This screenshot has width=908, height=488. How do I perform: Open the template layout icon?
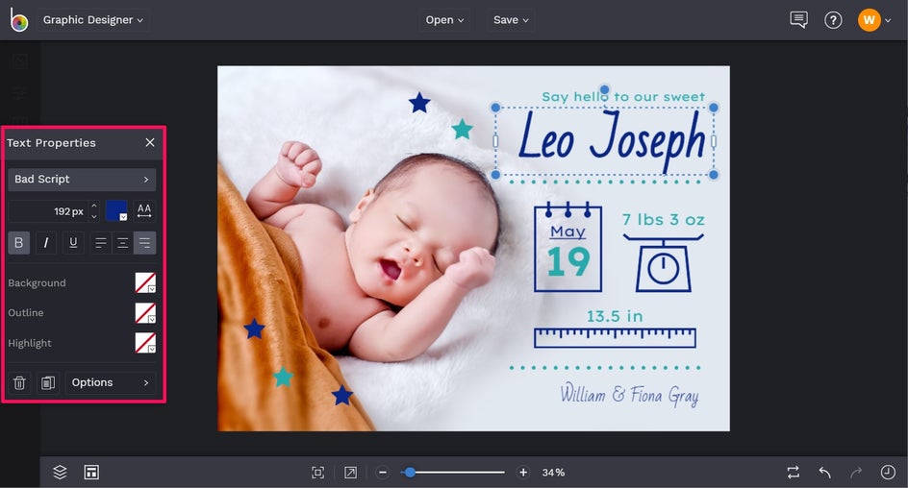click(x=91, y=473)
